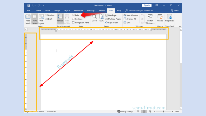Open the Layout tab
206x116 pixels.
(x=67, y=11)
